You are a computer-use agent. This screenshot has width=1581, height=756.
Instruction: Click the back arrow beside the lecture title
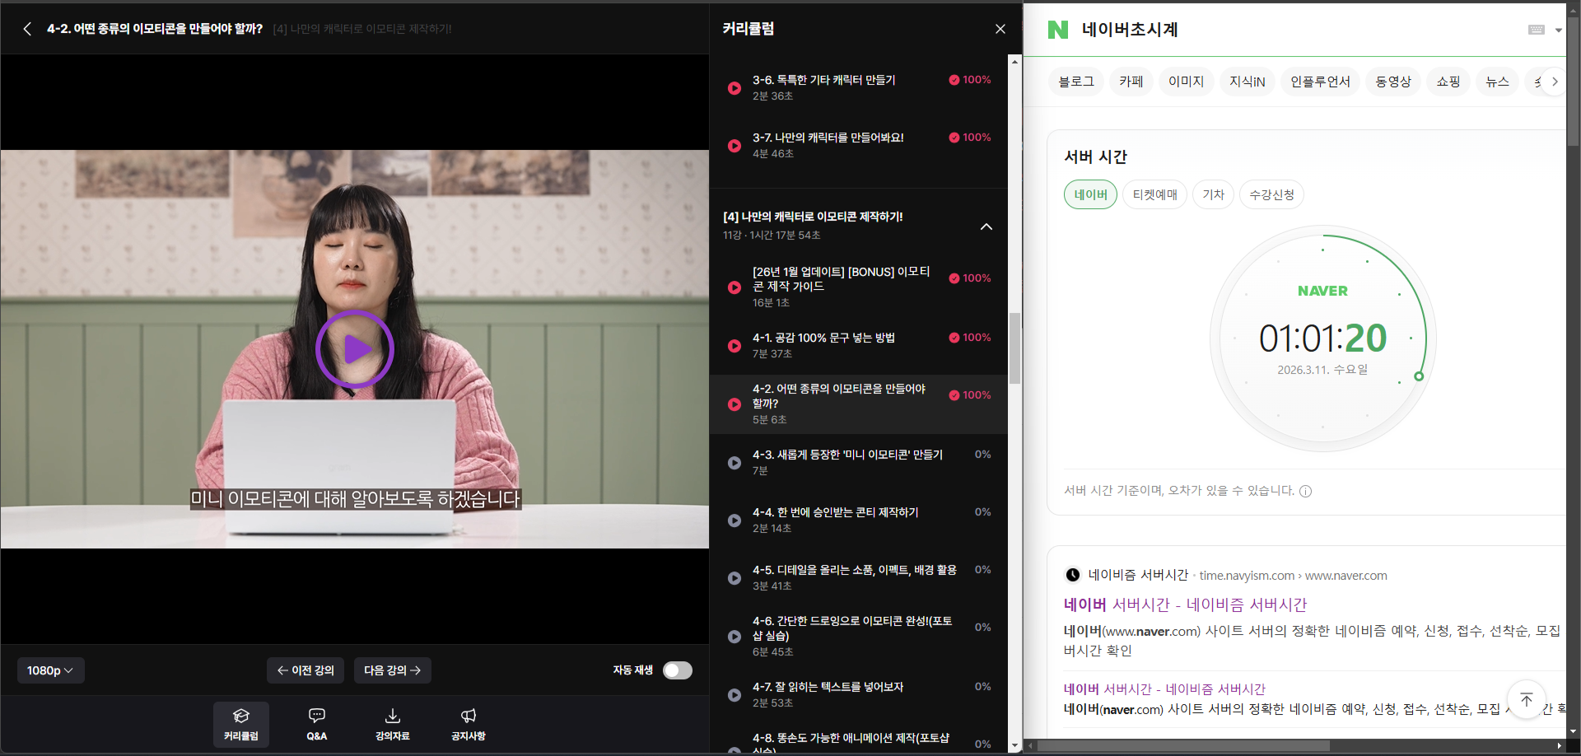pyautogui.click(x=27, y=29)
